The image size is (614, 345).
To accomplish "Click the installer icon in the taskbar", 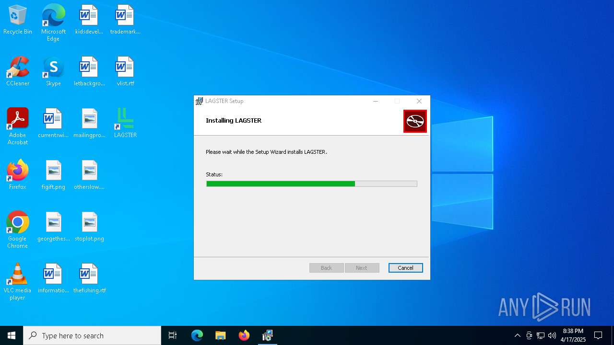I will (x=268, y=335).
